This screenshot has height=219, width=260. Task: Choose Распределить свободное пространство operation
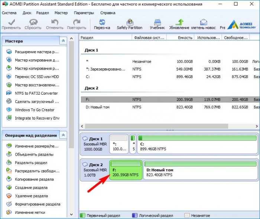33,171
